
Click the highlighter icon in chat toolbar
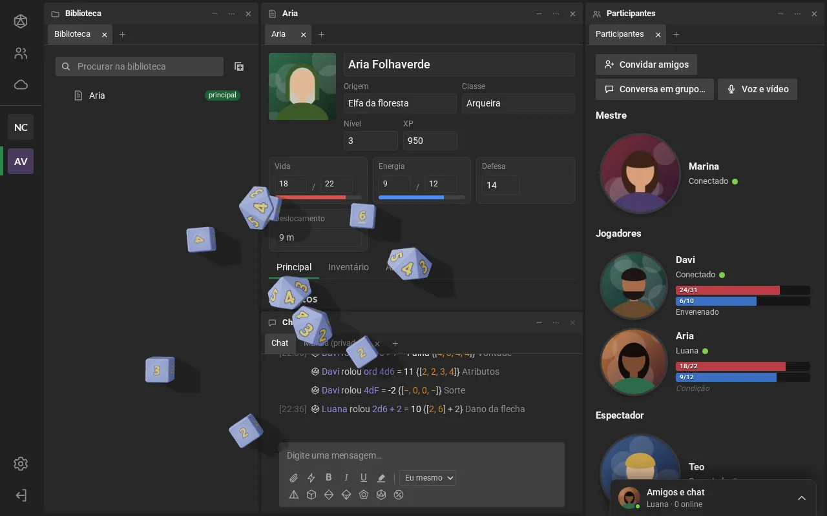click(381, 478)
